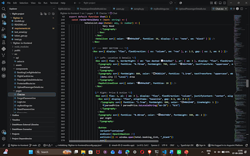250x156 pixels.
Task: Open the Extensions view
Action: click(x=4, y=36)
